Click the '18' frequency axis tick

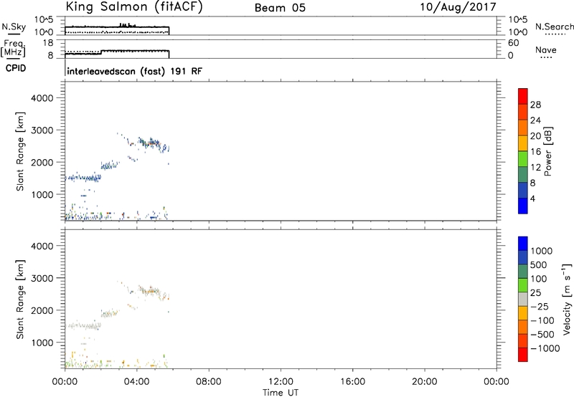point(48,43)
